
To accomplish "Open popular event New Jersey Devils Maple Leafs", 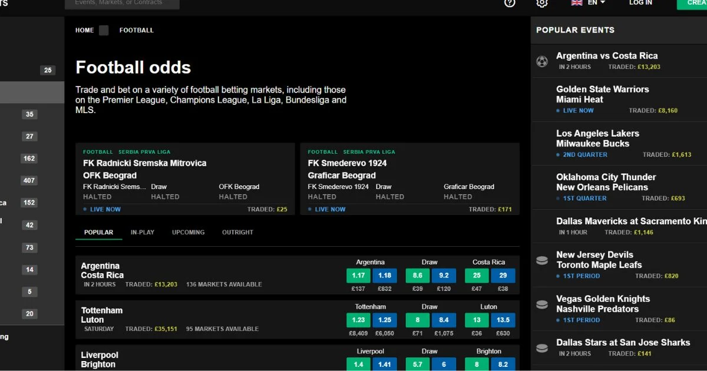I will [599, 260].
